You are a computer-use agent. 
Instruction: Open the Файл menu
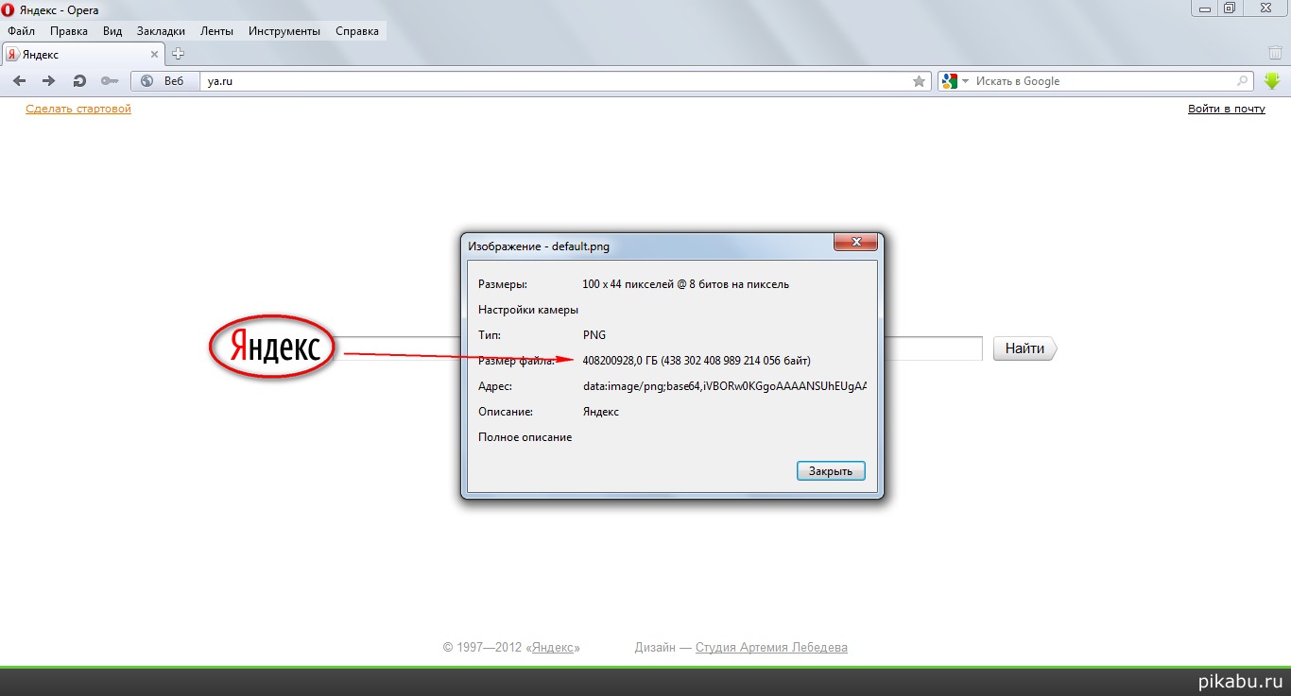21,31
